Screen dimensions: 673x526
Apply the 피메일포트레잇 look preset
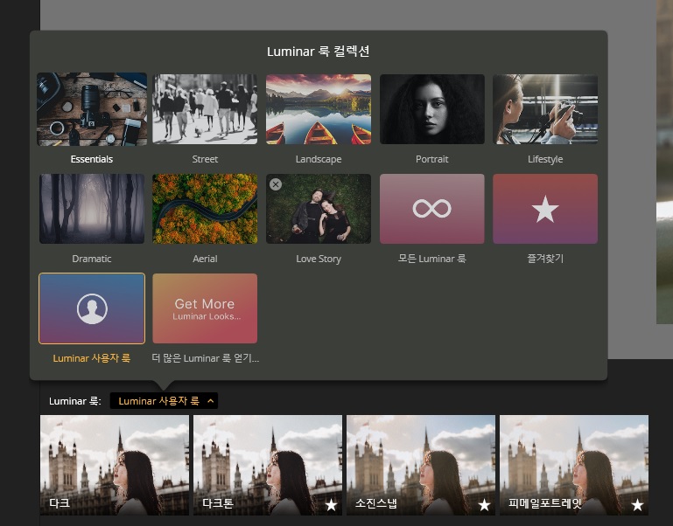click(574, 465)
